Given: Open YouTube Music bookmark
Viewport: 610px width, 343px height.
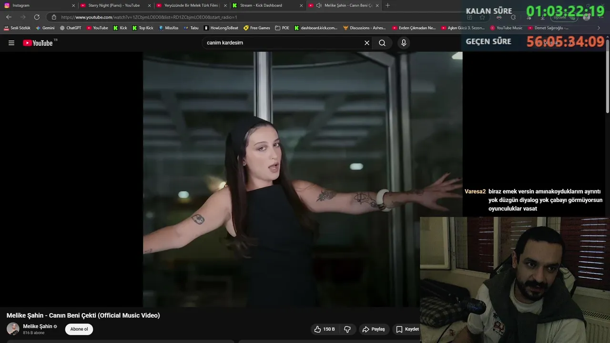Looking at the screenshot, I should tap(506, 28).
